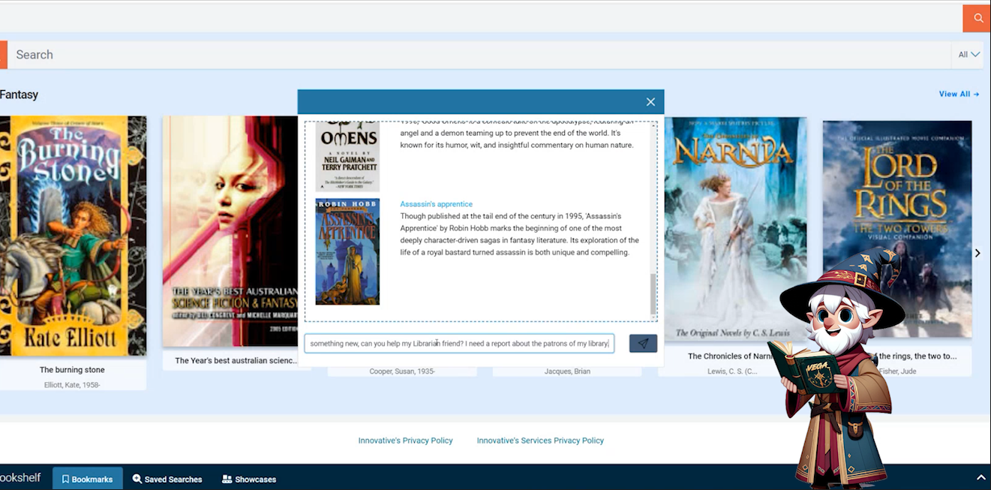Image resolution: width=991 pixels, height=490 pixels.
Task: Open Innovative's Services Privacy Policy link
Action: pyautogui.click(x=540, y=440)
